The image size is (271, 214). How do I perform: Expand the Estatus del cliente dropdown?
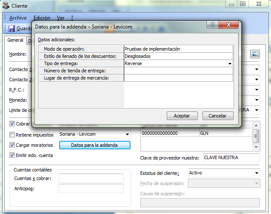click(257, 173)
